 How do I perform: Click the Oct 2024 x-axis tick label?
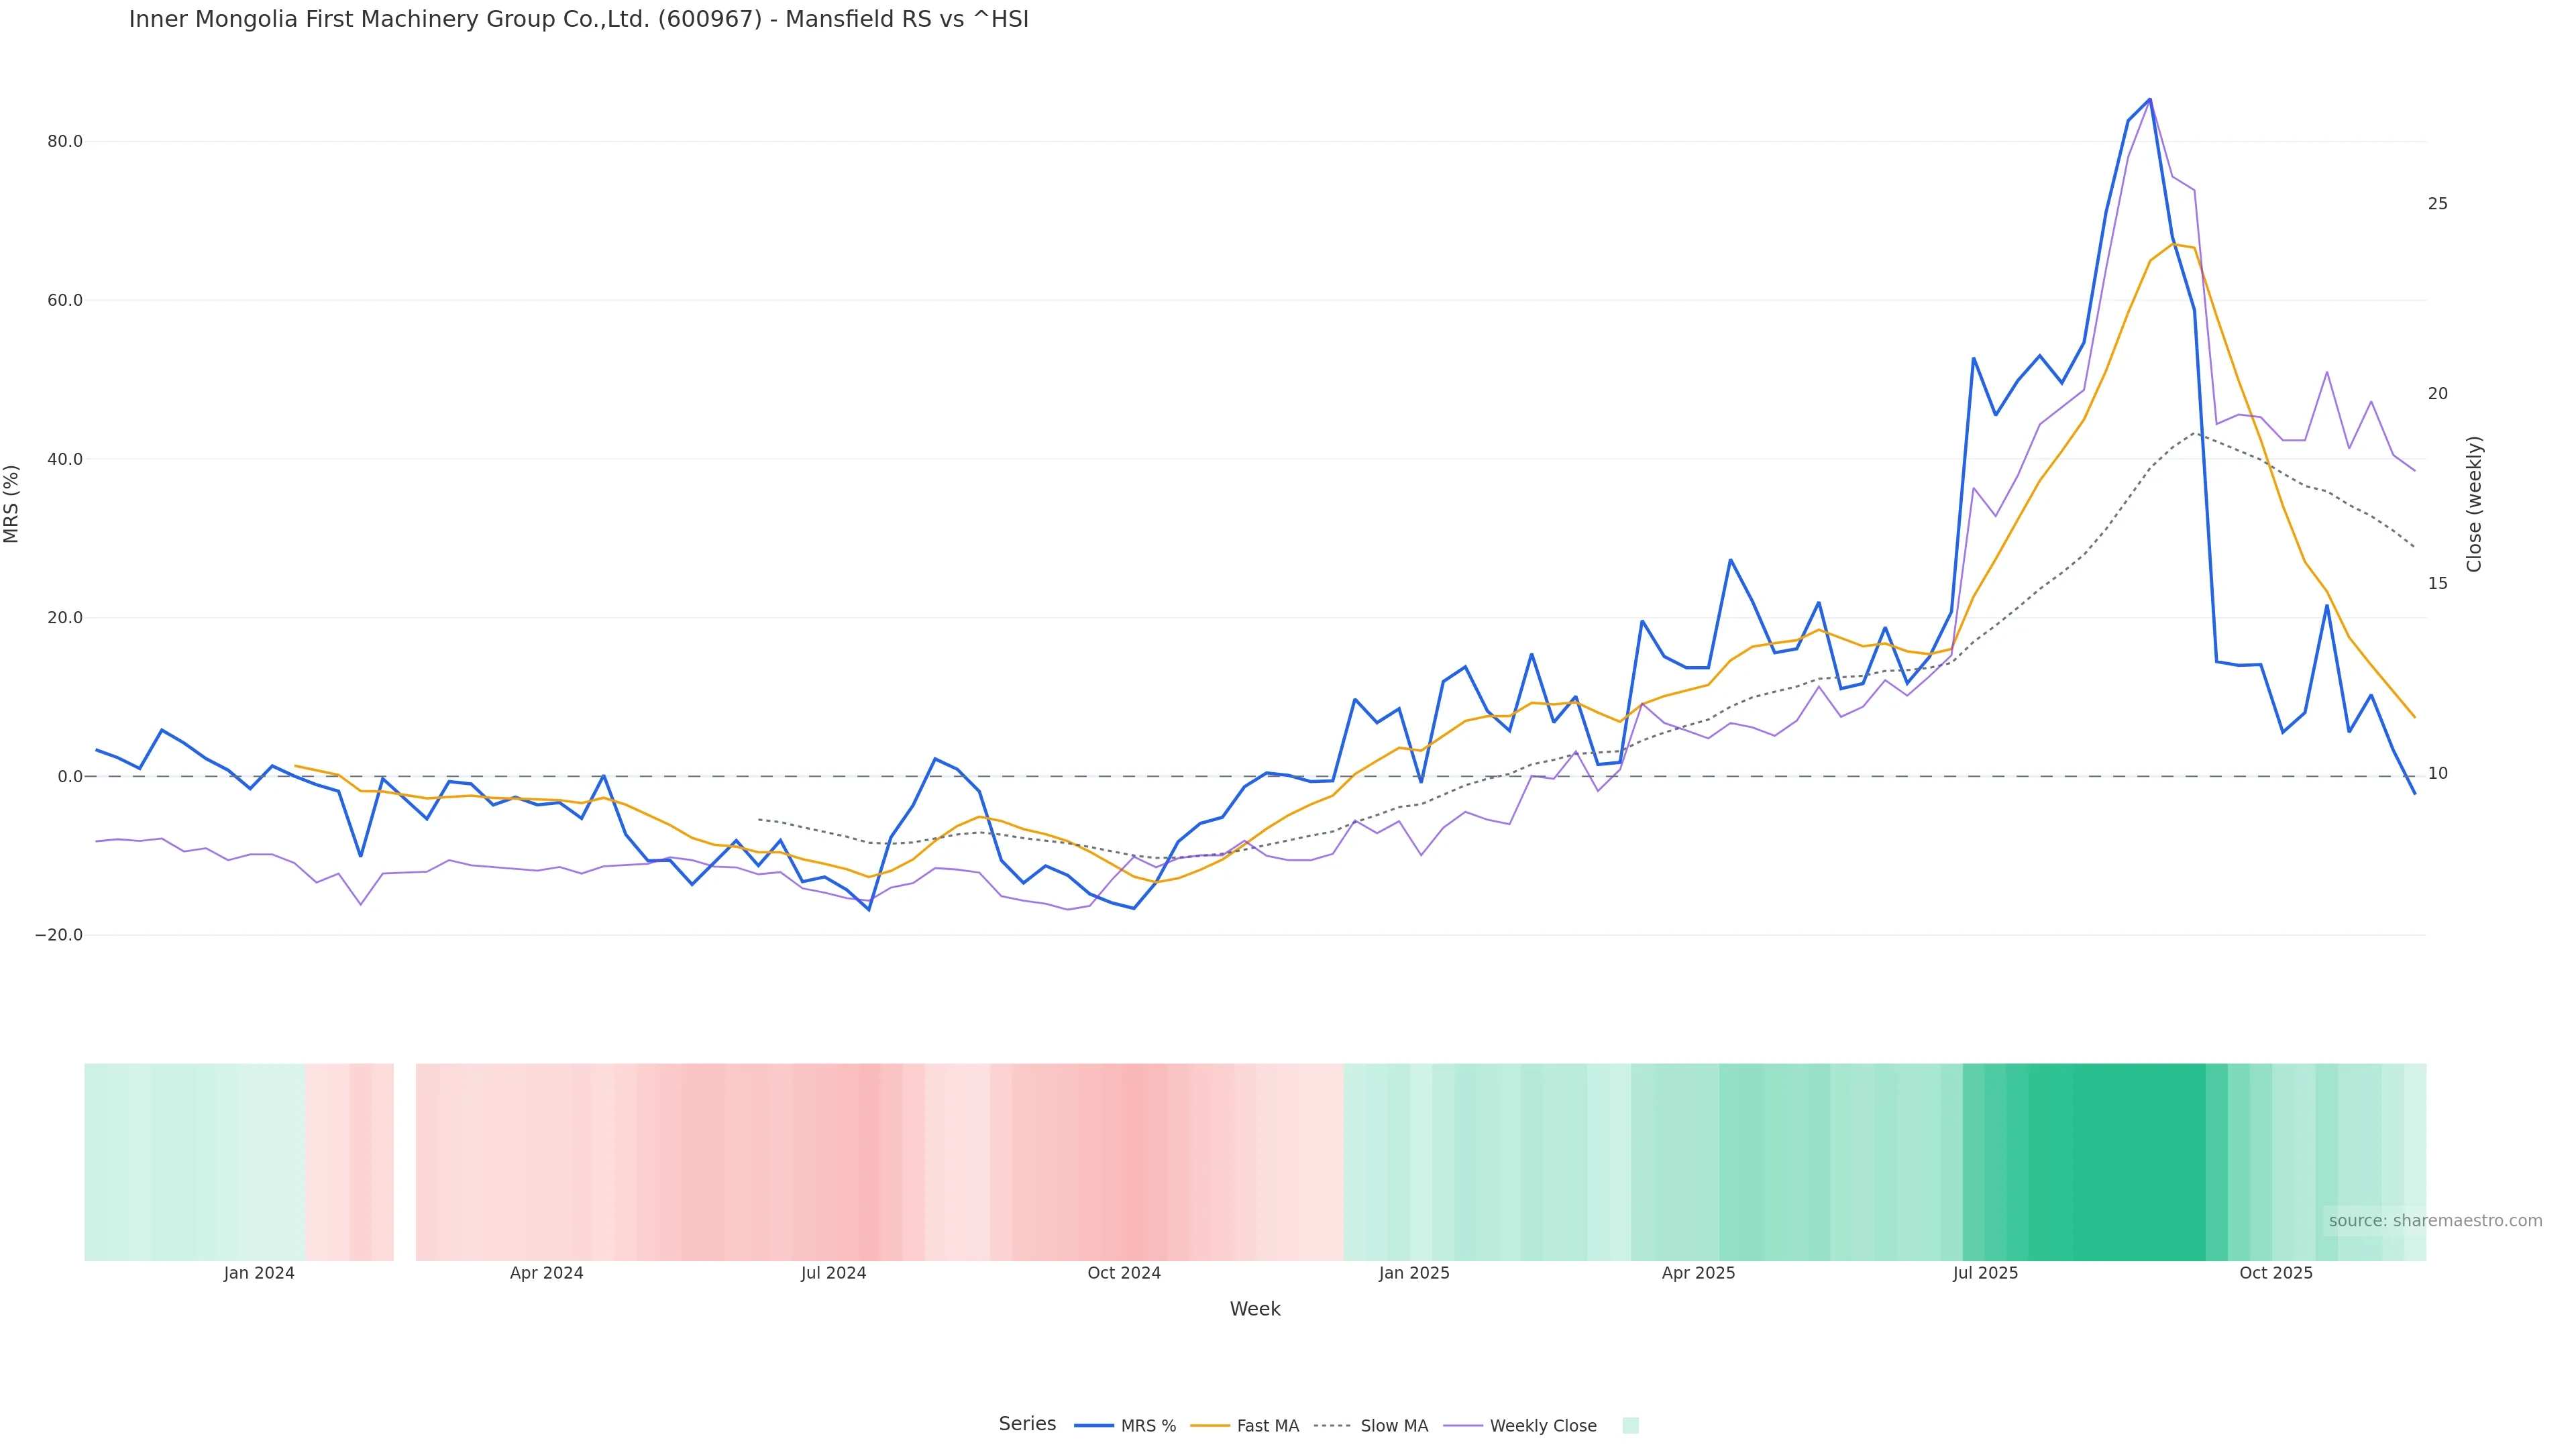pos(1124,1273)
